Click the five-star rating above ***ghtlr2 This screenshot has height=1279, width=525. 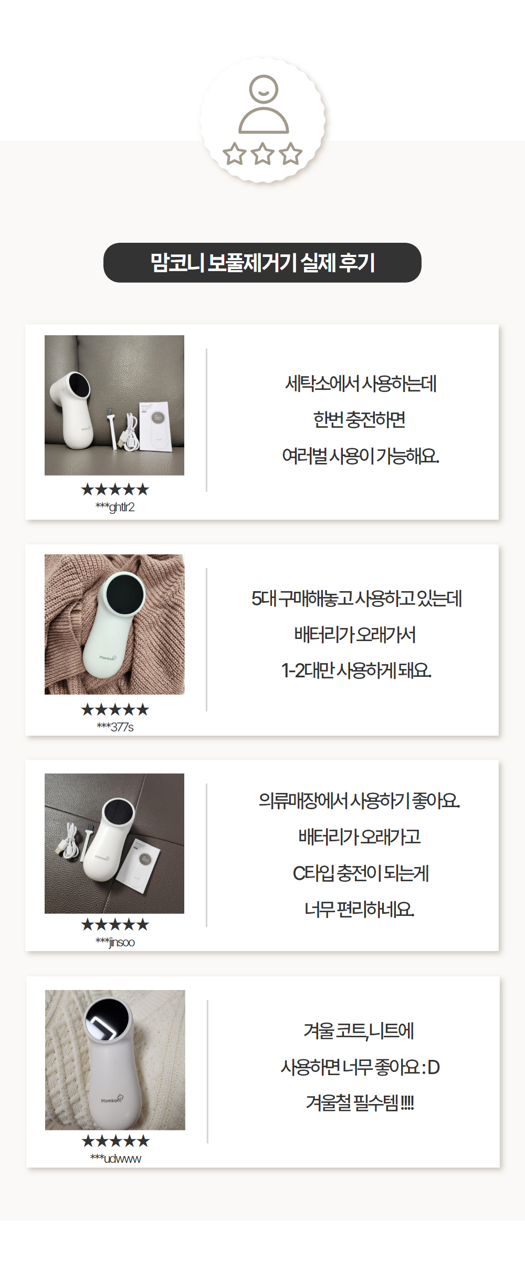[x=115, y=490]
